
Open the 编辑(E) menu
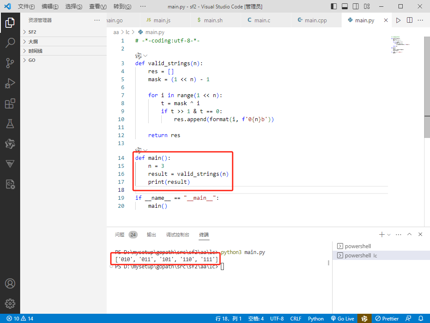tap(50, 6)
